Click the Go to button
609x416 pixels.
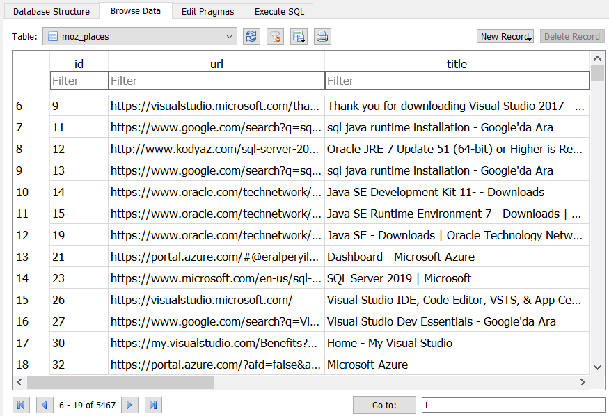(384, 405)
